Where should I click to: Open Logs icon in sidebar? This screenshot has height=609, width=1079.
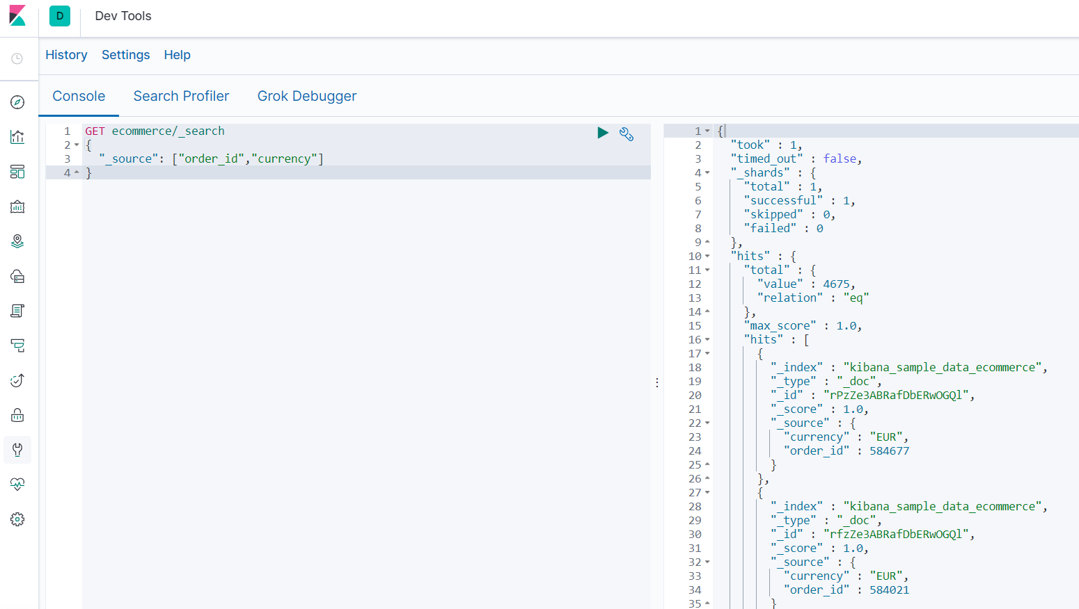[17, 311]
